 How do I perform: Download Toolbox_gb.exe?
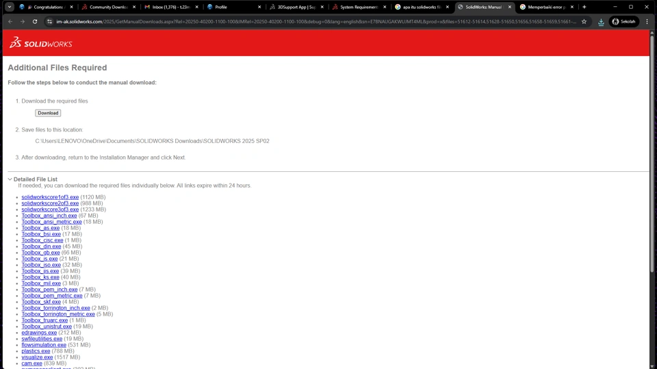(x=40, y=253)
